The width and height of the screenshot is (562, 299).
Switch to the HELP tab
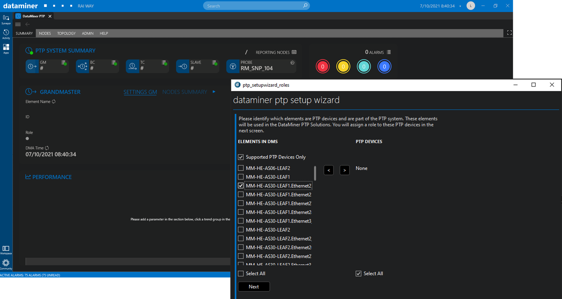[x=104, y=33]
